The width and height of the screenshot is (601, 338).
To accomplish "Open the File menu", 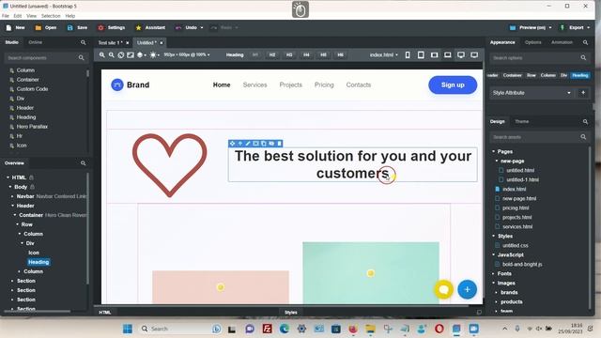I will point(6,16).
